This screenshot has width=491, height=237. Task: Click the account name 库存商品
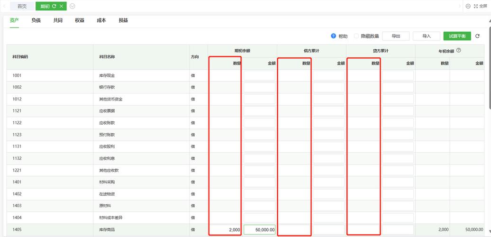[x=107, y=230]
